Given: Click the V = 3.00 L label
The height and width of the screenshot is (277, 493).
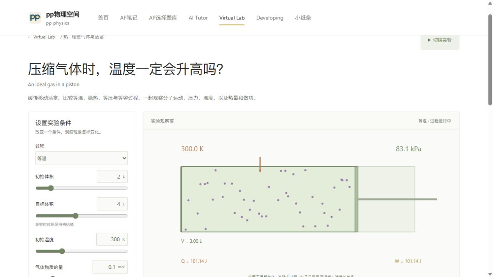Looking at the screenshot, I should (191, 241).
